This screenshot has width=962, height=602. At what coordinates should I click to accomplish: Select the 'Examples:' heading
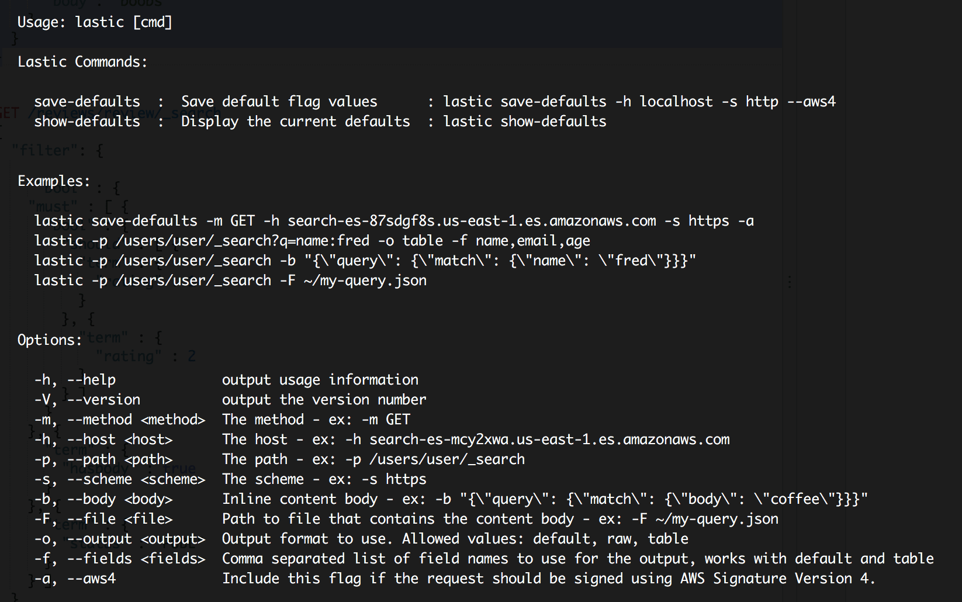point(54,181)
